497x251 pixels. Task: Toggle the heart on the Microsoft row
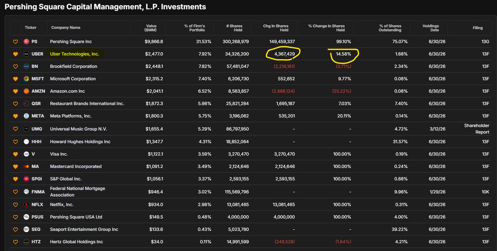(16, 79)
